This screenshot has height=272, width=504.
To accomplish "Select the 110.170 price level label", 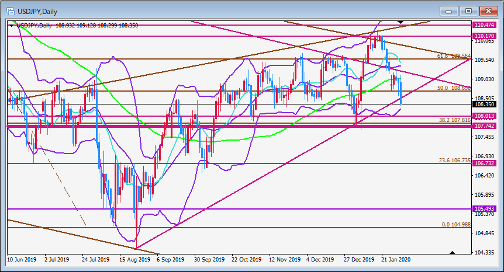I will pos(484,36).
